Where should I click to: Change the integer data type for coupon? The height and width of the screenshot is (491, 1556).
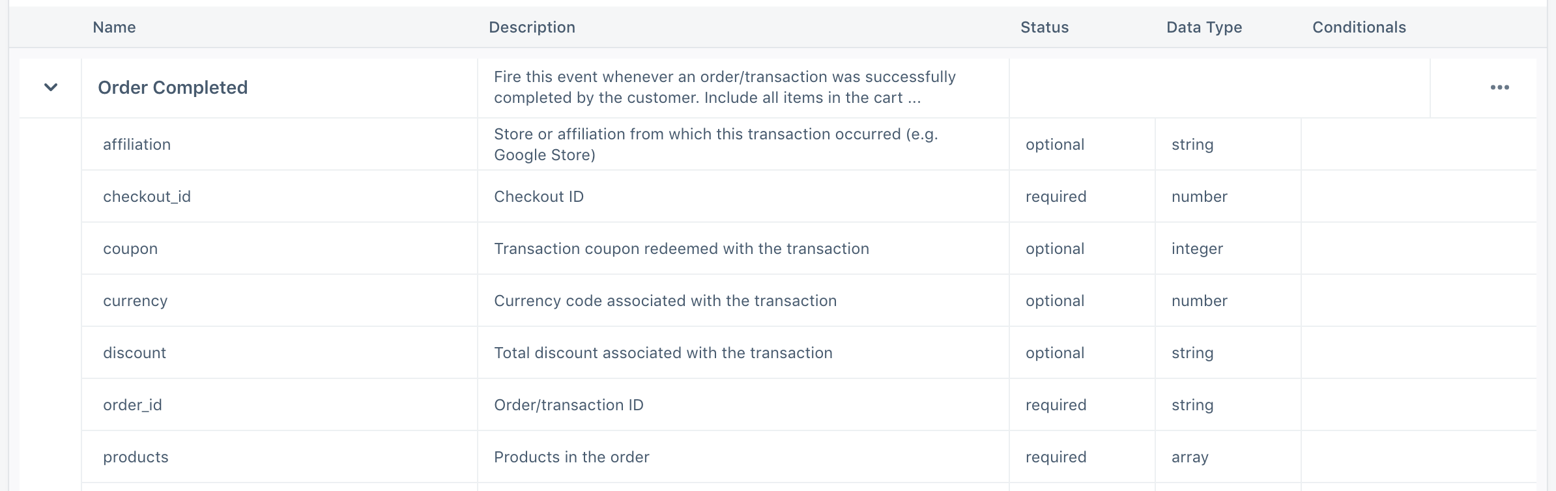[1197, 248]
